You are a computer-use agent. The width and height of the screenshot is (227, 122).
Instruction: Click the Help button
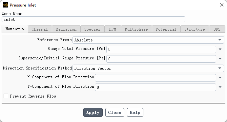[x=135, y=112]
